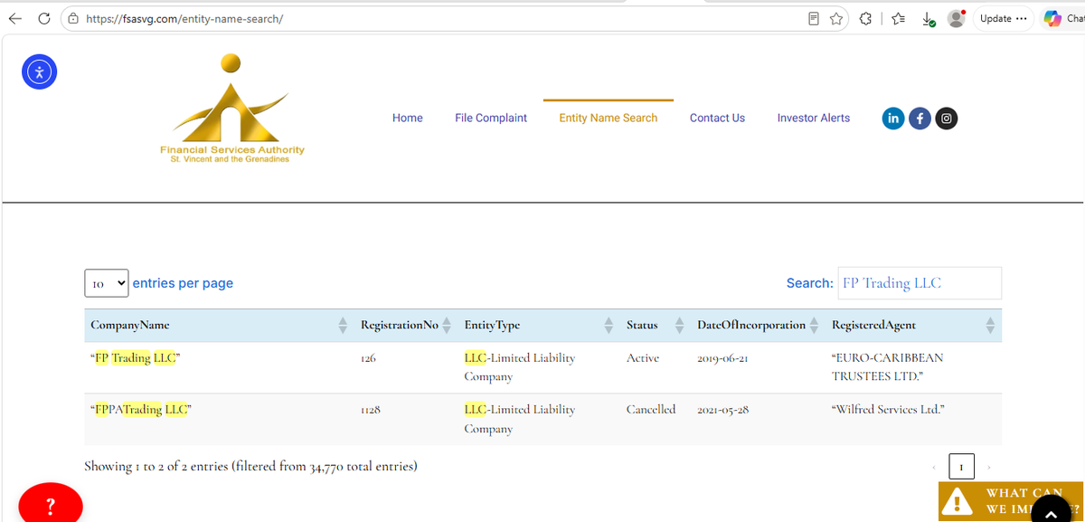Screen dimensions: 1085x522
Task: Add this page to favorites
Action: [x=835, y=19]
